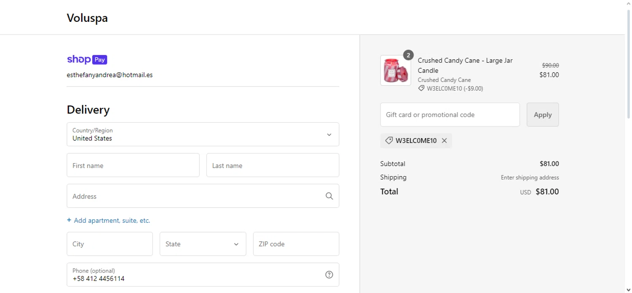Click the W3ELC0ME10 (-$9.00) discount text
632x293 pixels.
(x=455, y=89)
